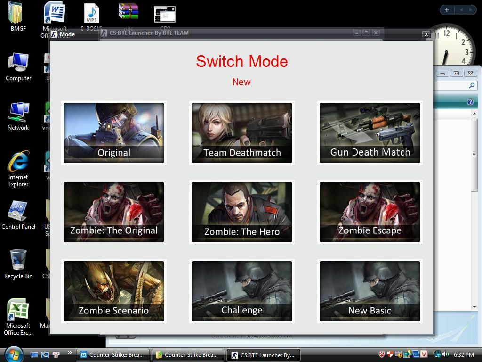
Task: Switch to Zombie Escape mode
Action: 370,212
